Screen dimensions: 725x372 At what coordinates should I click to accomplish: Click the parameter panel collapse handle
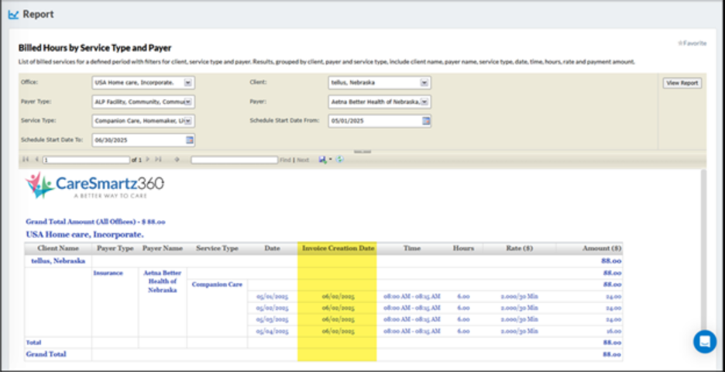pyautogui.click(x=362, y=152)
